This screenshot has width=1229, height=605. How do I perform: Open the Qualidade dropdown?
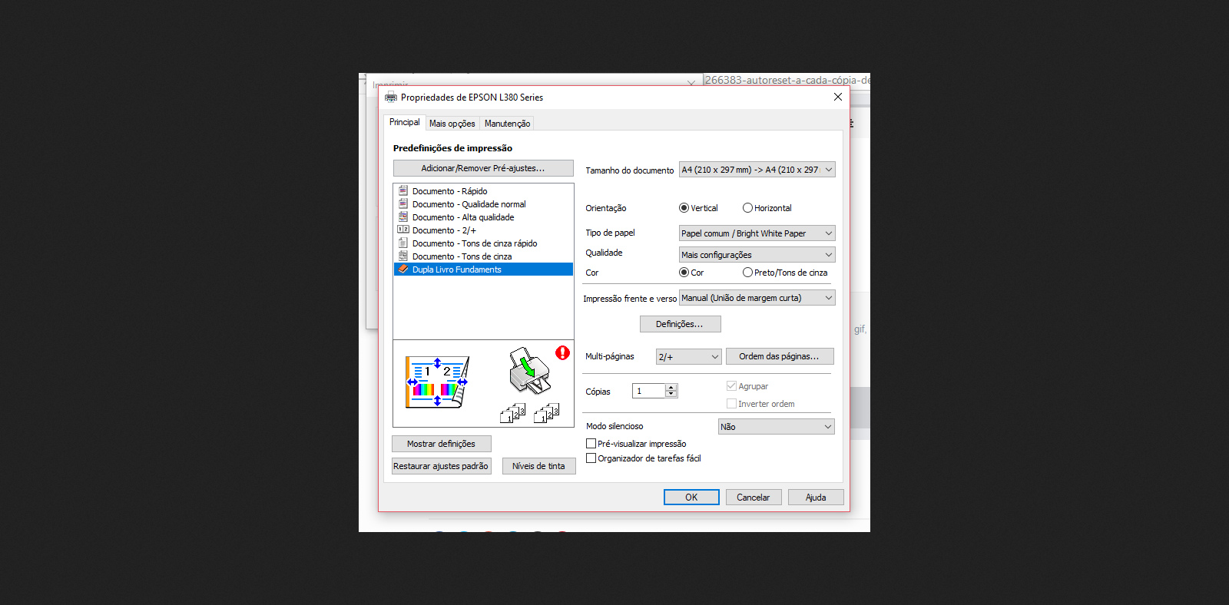point(757,255)
